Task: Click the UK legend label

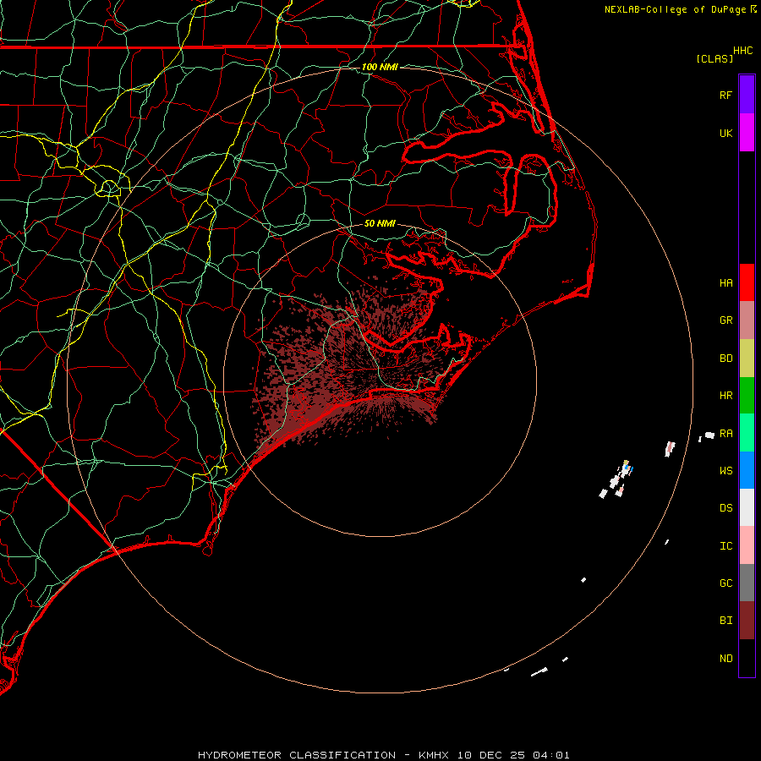Action: [725, 133]
